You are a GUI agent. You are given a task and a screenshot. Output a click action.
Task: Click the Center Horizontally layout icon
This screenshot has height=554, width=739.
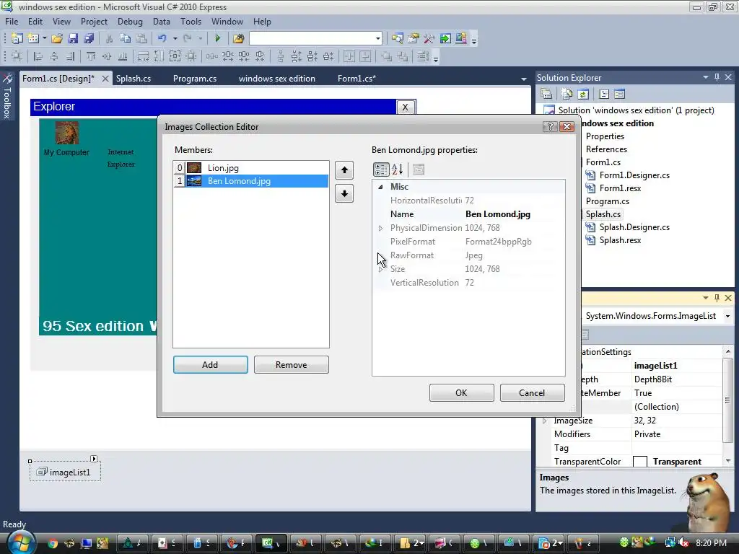click(x=349, y=57)
